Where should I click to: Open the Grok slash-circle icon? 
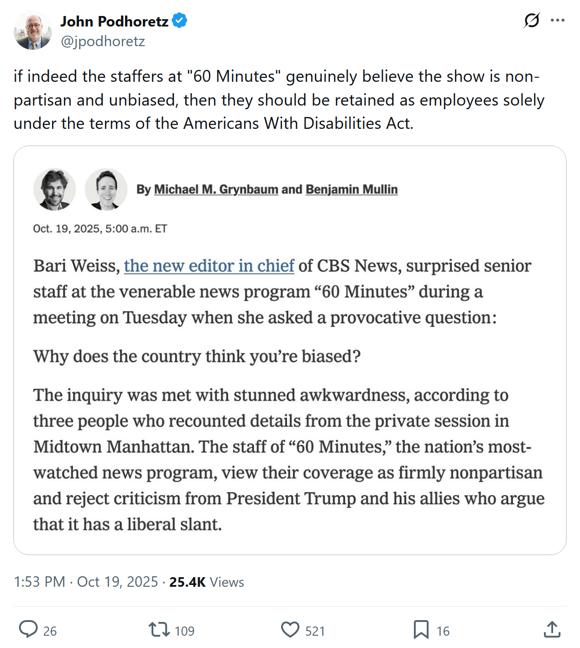tap(532, 21)
